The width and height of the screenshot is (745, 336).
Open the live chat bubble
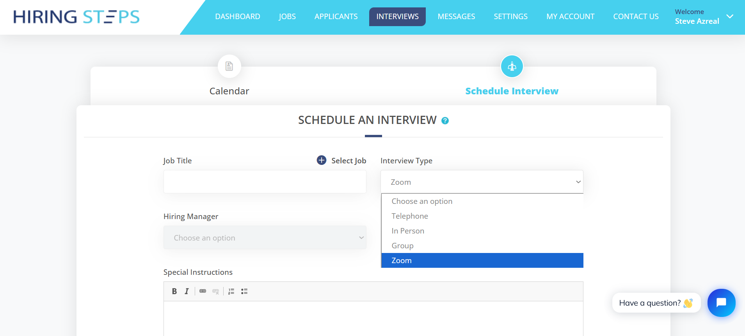[721, 302]
